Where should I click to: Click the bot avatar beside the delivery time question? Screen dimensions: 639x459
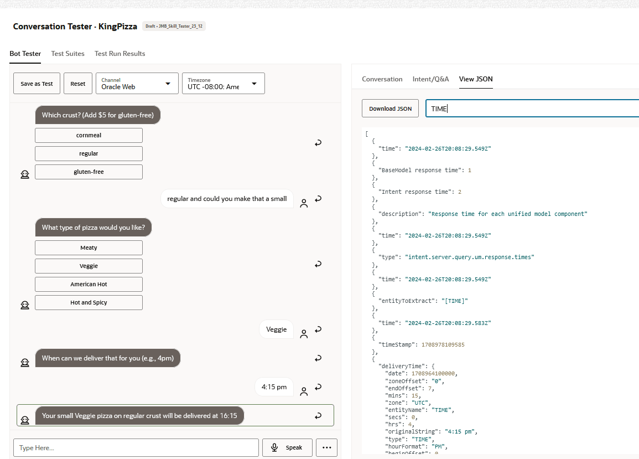click(25, 362)
